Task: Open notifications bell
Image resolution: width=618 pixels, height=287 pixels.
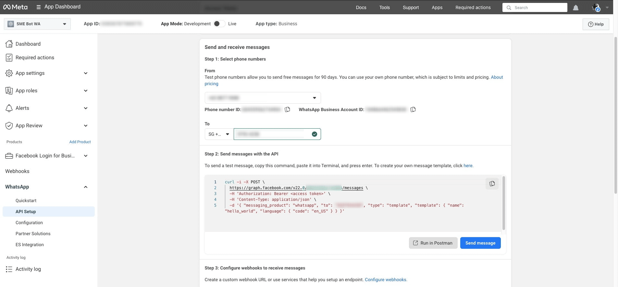Action: 575,7
